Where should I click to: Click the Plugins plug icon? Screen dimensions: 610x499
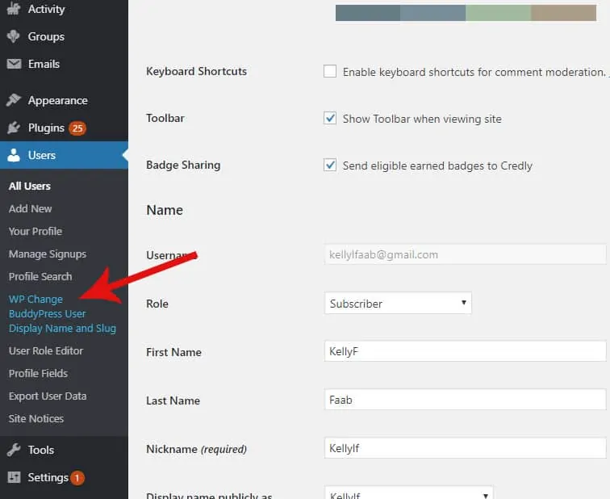tap(14, 128)
